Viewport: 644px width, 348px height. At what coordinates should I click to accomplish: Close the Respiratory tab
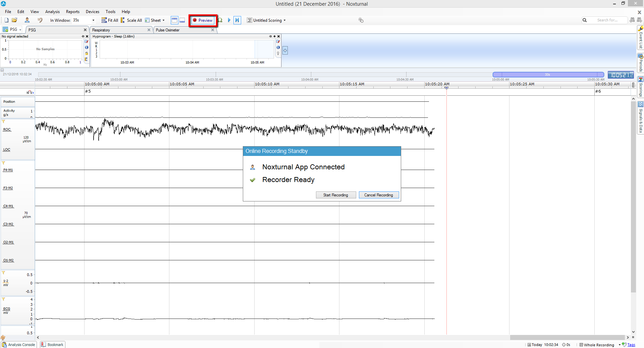tap(149, 30)
